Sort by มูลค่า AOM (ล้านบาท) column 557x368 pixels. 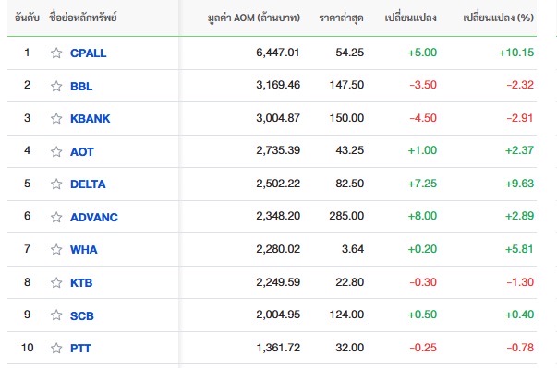(x=254, y=18)
